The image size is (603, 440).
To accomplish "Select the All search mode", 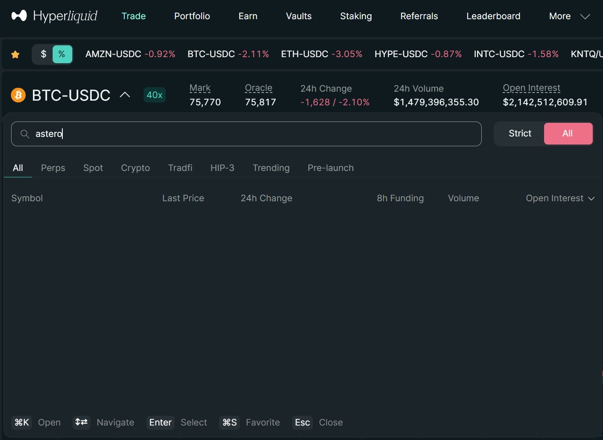I will [568, 133].
